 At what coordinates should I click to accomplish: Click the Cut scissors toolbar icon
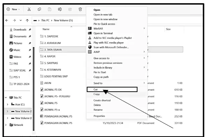coord(29,9)
